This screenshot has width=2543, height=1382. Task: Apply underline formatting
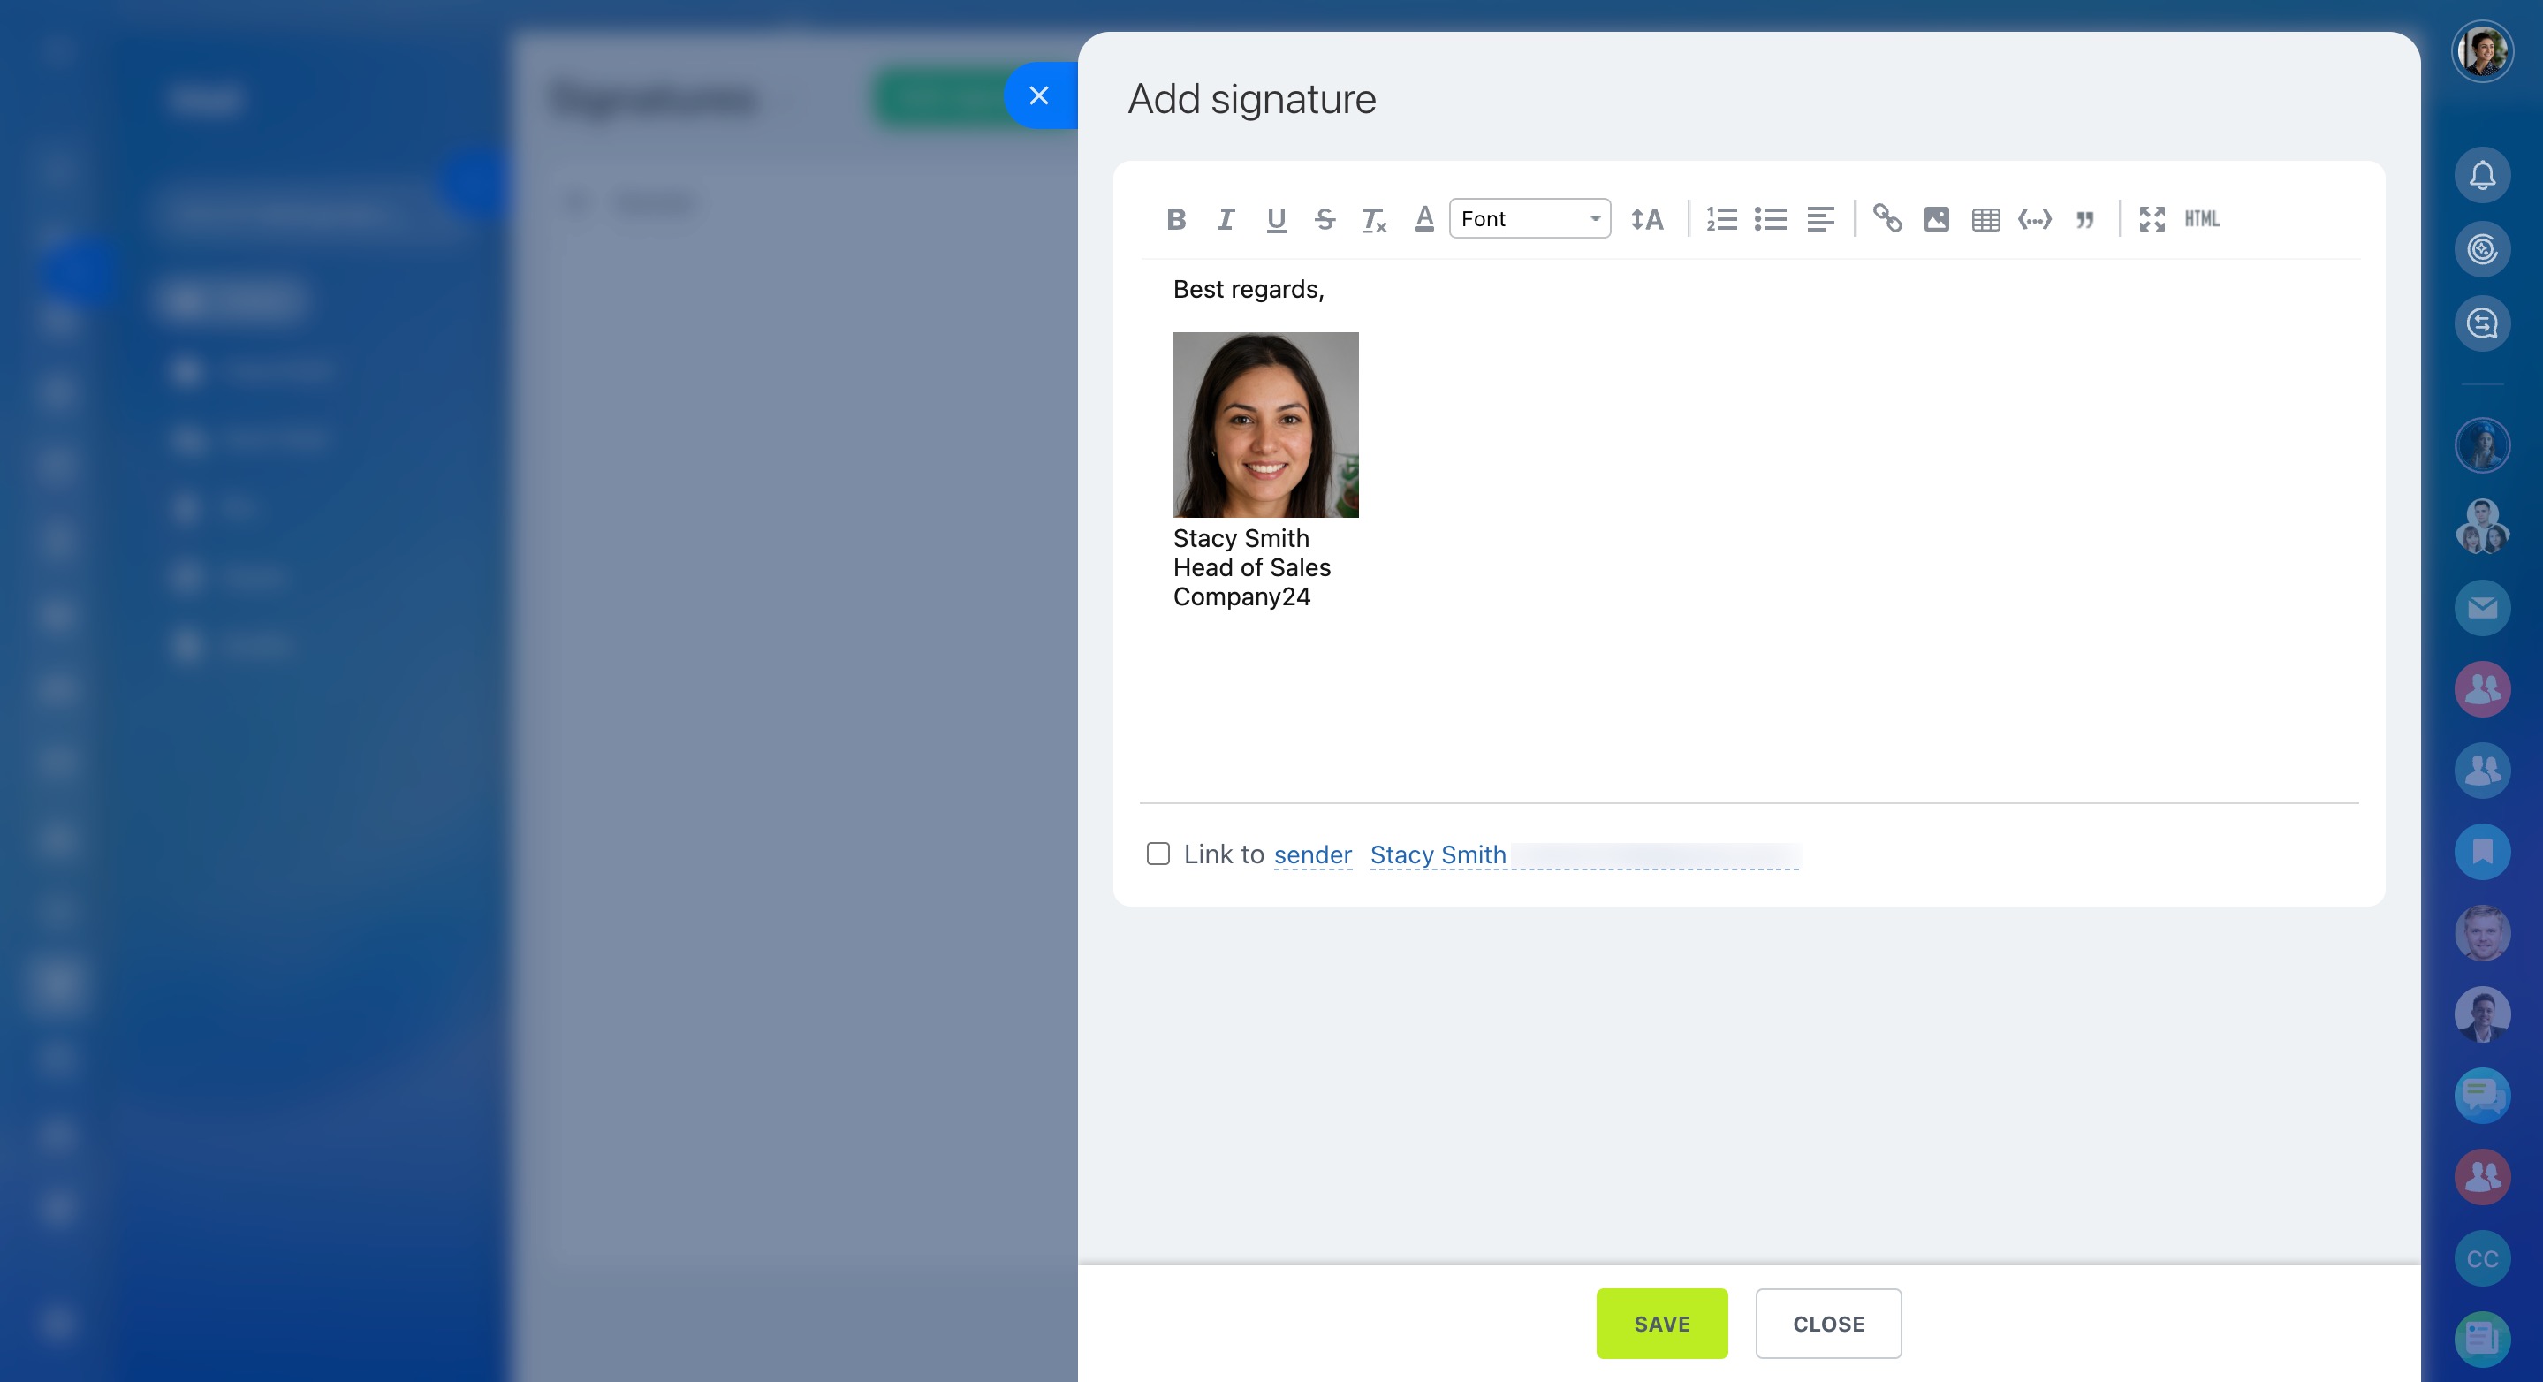tap(1275, 219)
